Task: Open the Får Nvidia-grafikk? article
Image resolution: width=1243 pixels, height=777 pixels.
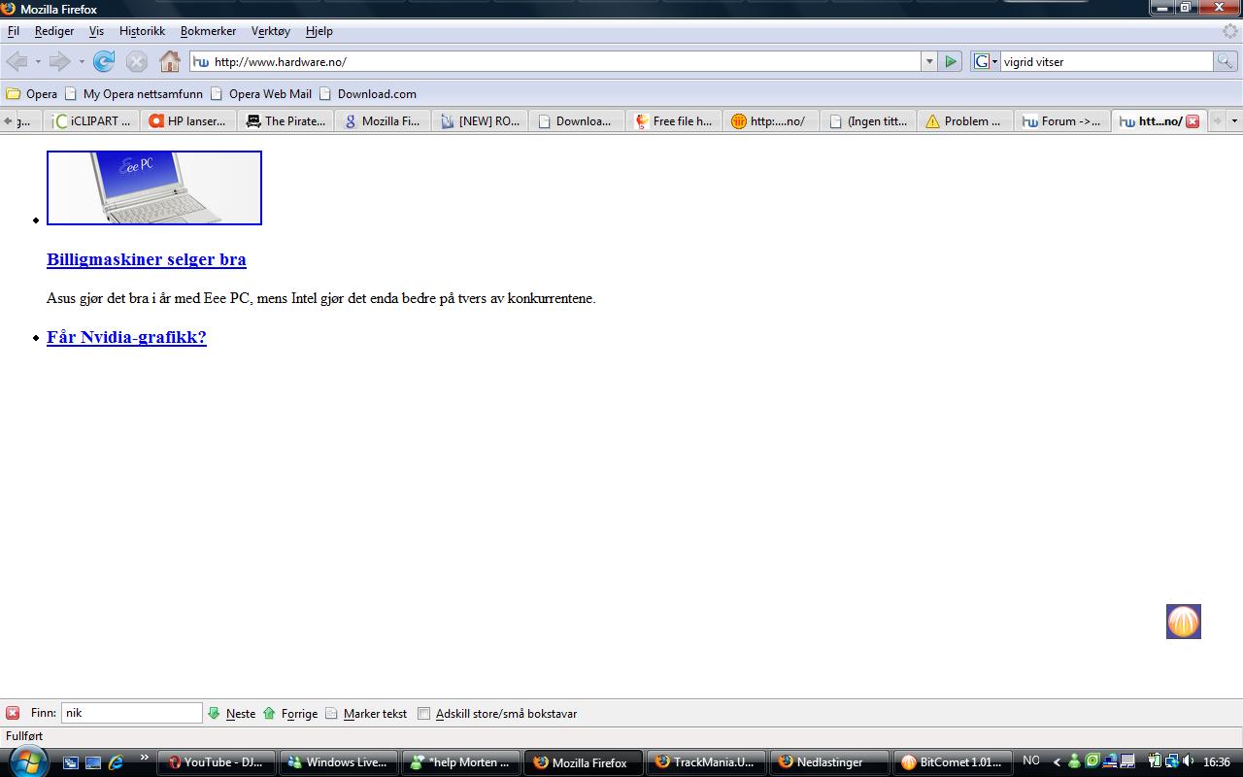Action: click(x=126, y=337)
